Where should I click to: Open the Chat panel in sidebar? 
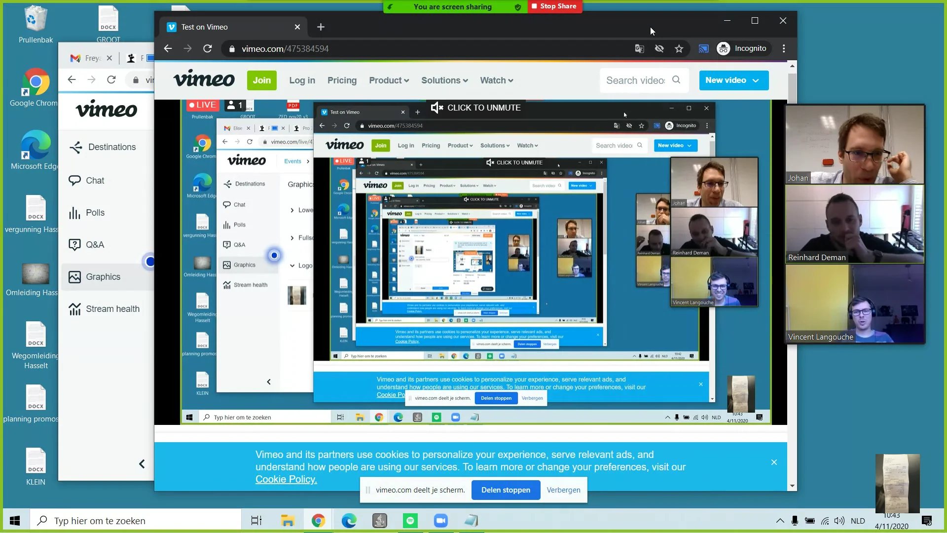[x=86, y=181]
